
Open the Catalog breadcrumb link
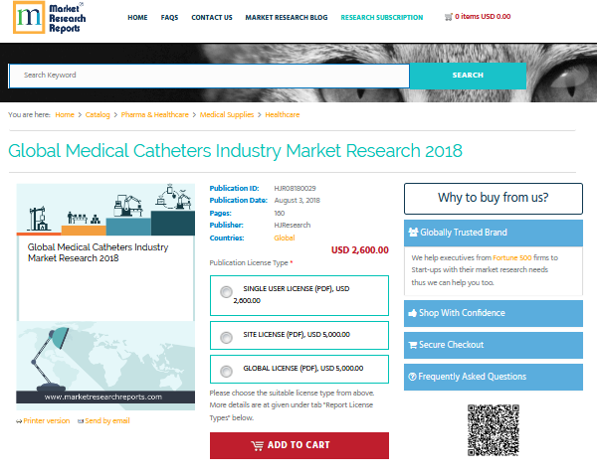pyautogui.click(x=98, y=115)
